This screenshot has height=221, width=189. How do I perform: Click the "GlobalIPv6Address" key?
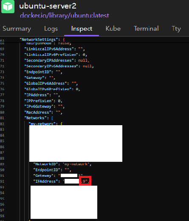click(45, 83)
